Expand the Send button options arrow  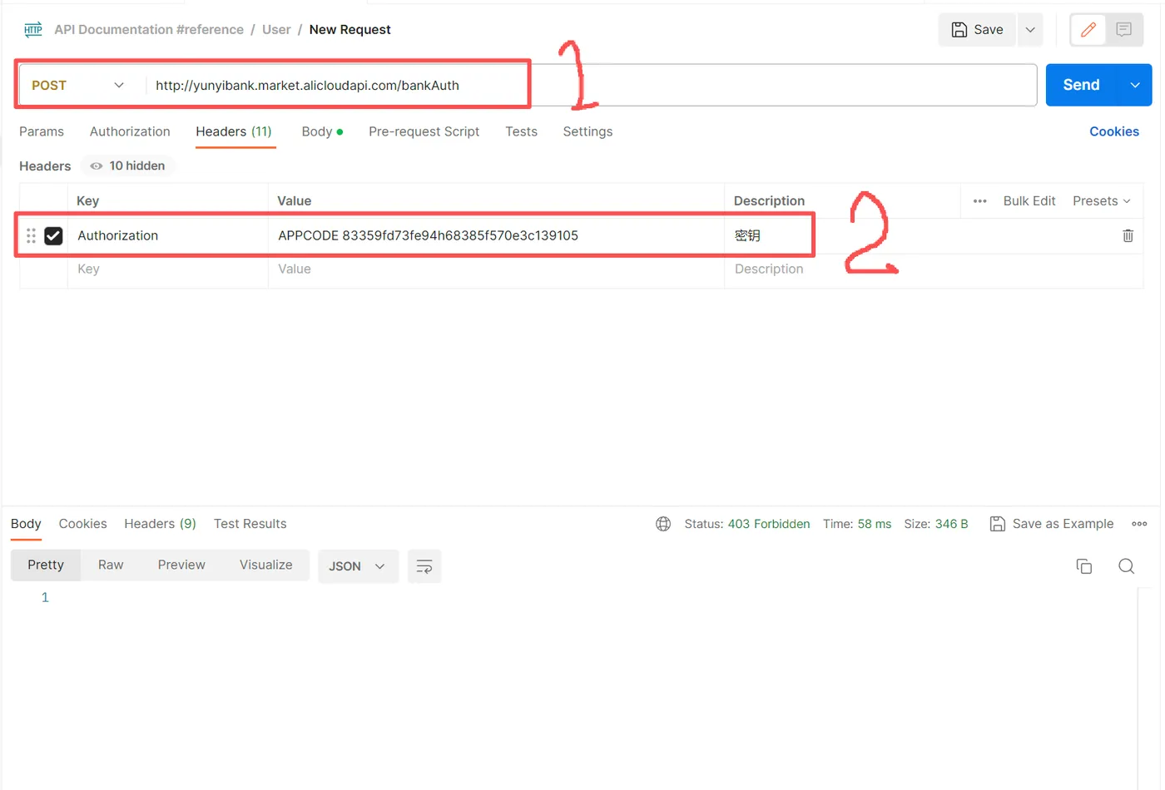point(1135,85)
